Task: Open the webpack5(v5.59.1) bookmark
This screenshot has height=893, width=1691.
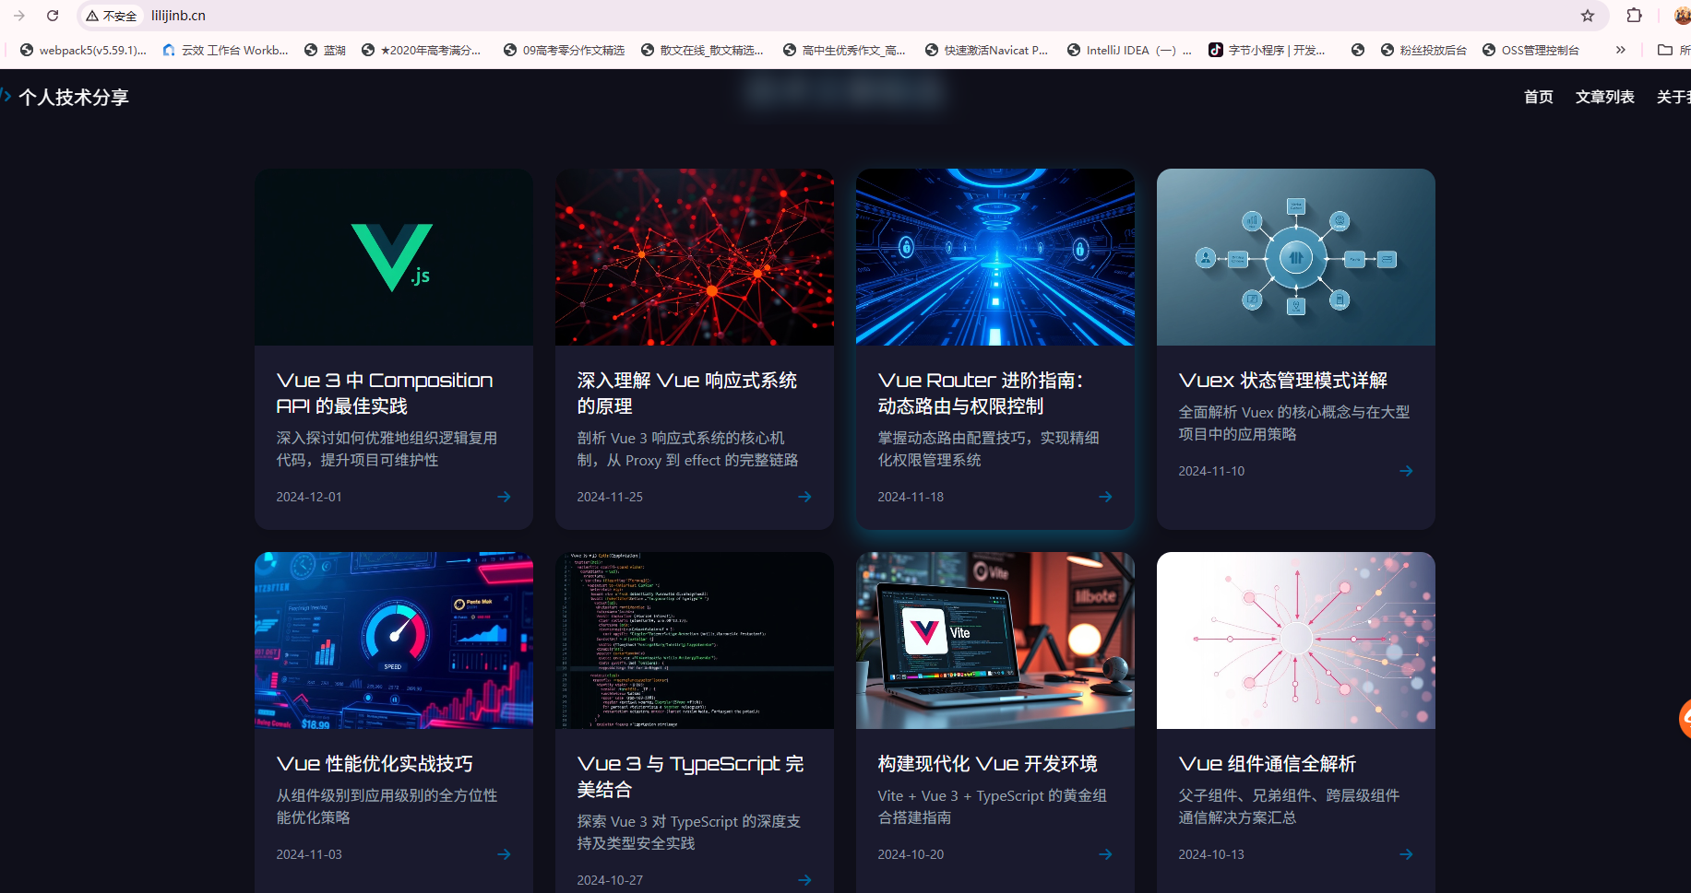Action: tap(83, 50)
